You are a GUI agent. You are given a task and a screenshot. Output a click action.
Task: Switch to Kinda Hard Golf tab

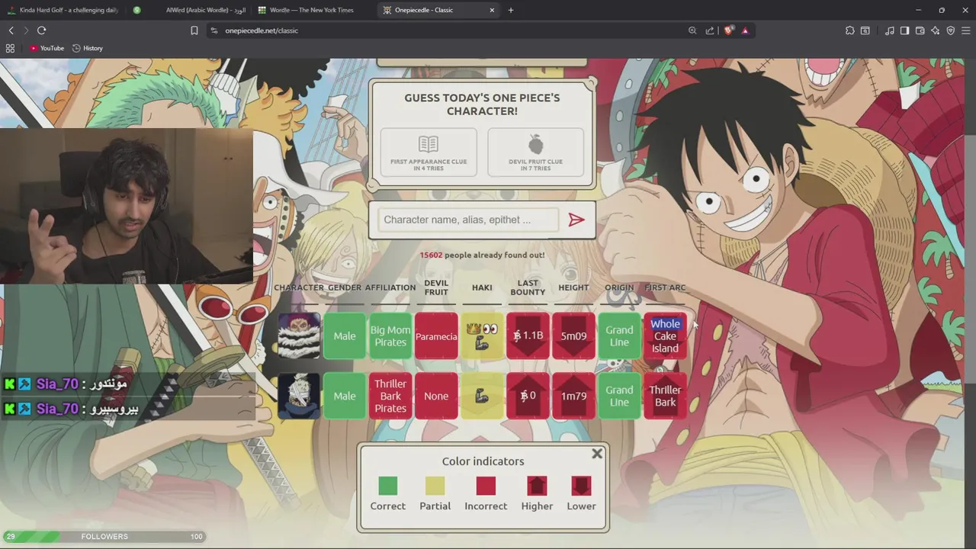63,10
